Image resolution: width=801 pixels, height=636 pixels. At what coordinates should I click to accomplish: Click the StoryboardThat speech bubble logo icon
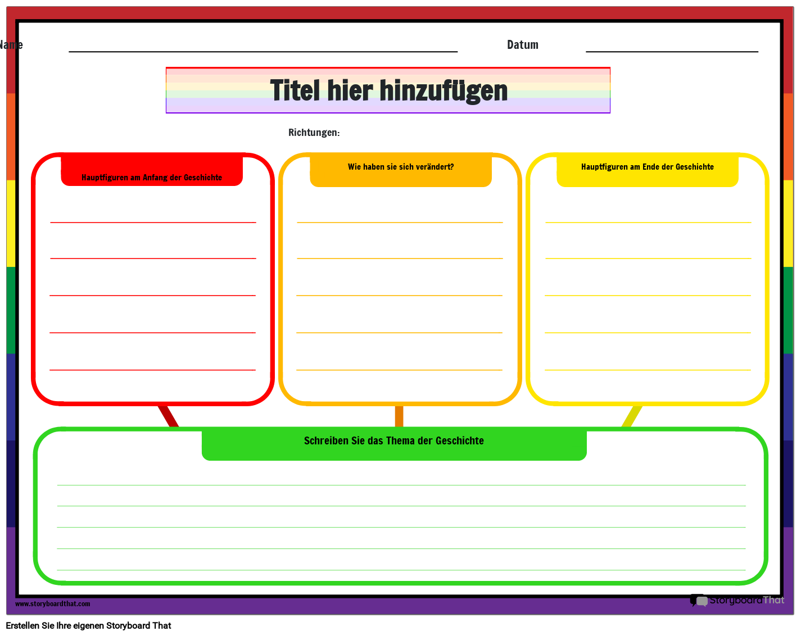pyautogui.click(x=697, y=601)
